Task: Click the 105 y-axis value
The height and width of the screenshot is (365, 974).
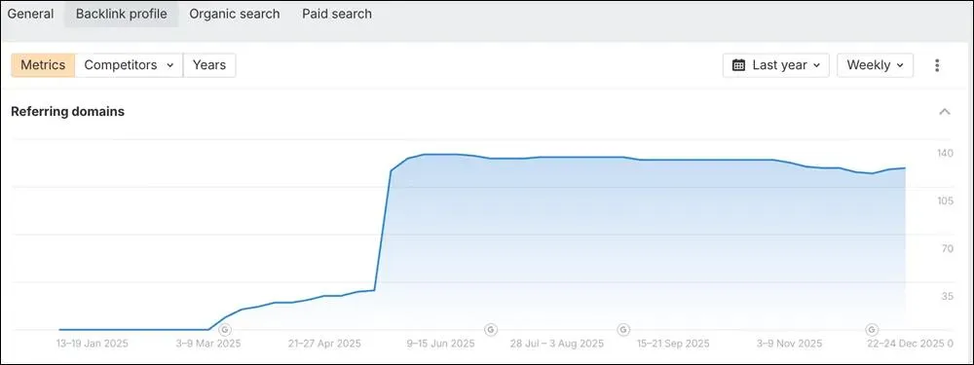Action: (944, 201)
